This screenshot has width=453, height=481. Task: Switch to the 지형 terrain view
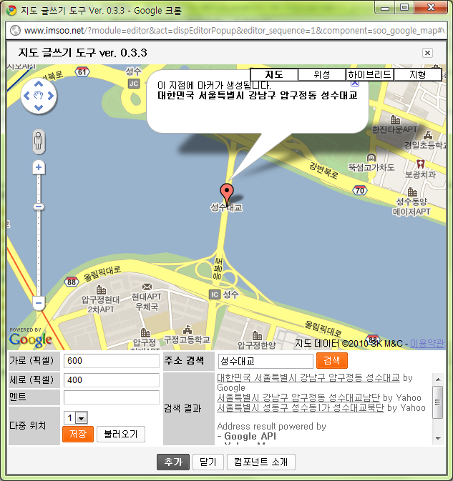point(418,74)
